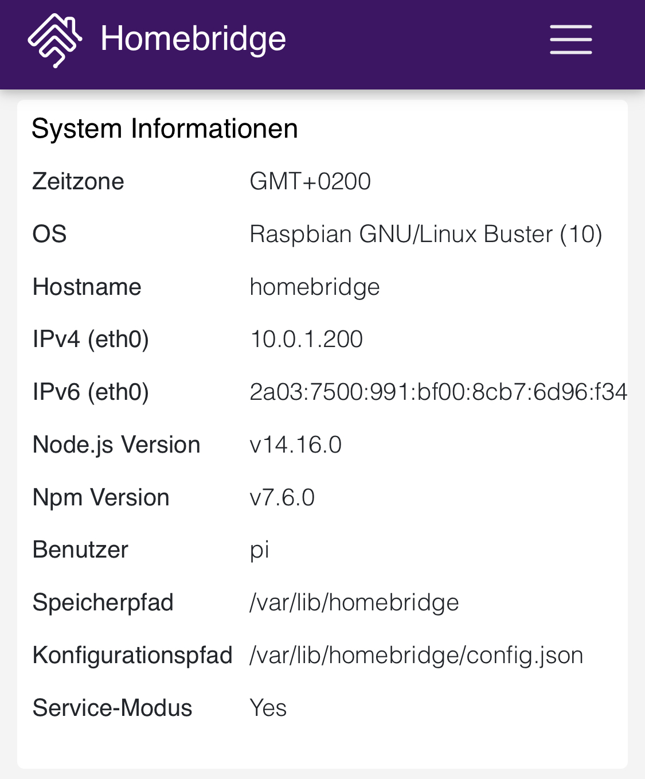Select the hostname value homebridge
Screen dimensions: 645x779
315,286
